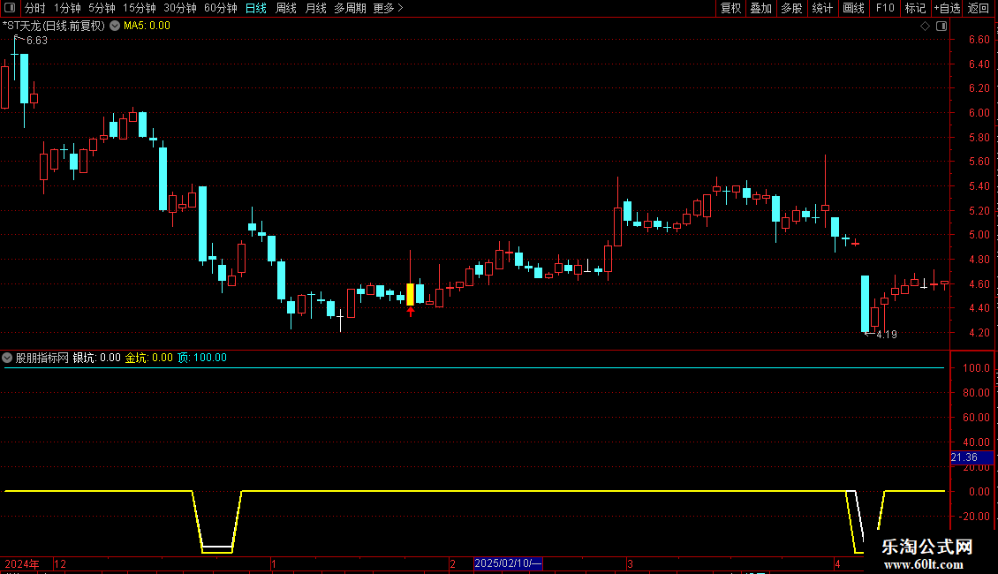Toggle the split-panel icon at chart top-right
Image resolution: width=998 pixels, height=574 pixels.
click(941, 26)
